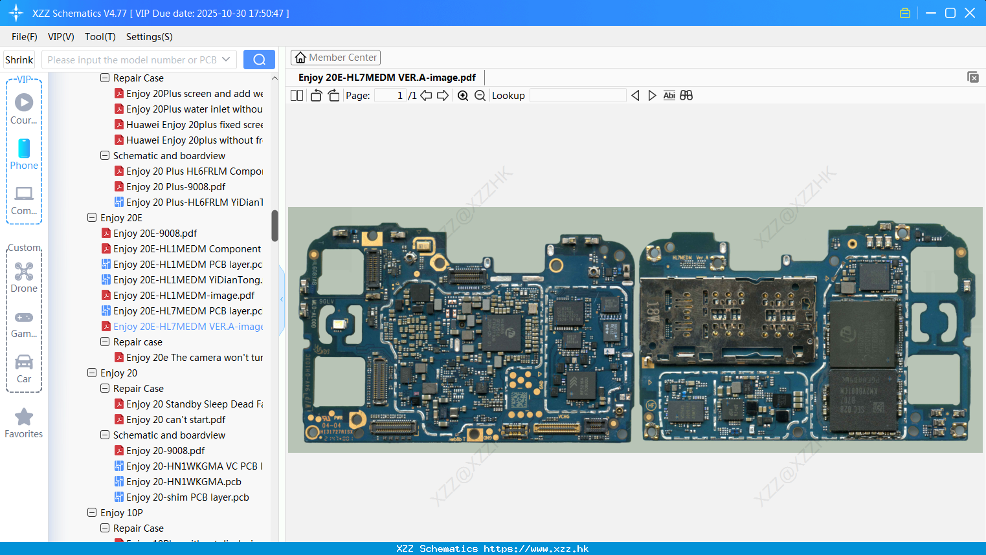Viewport: 986px width, 555px height.
Task: Collapse Repair Case under Enjoy 20
Action: click(105, 389)
